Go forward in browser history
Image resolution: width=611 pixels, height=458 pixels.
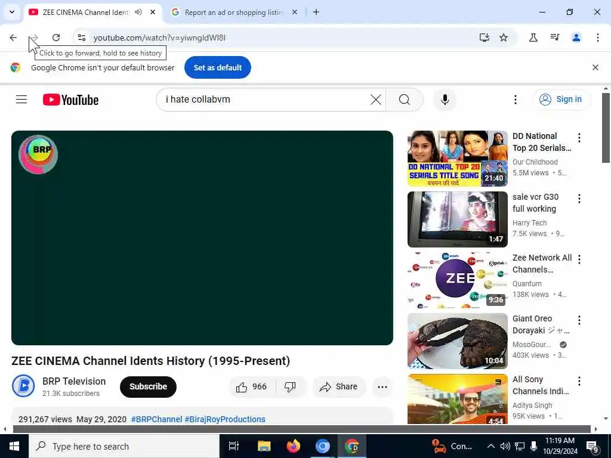tap(34, 38)
